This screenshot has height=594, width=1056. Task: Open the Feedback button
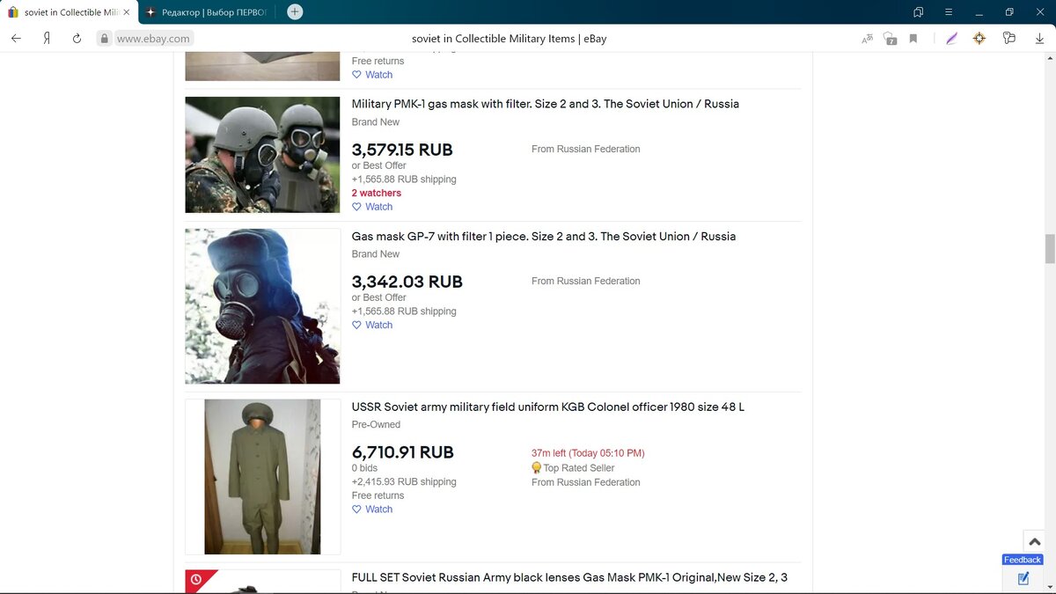pyautogui.click(x=1023, y=560)
